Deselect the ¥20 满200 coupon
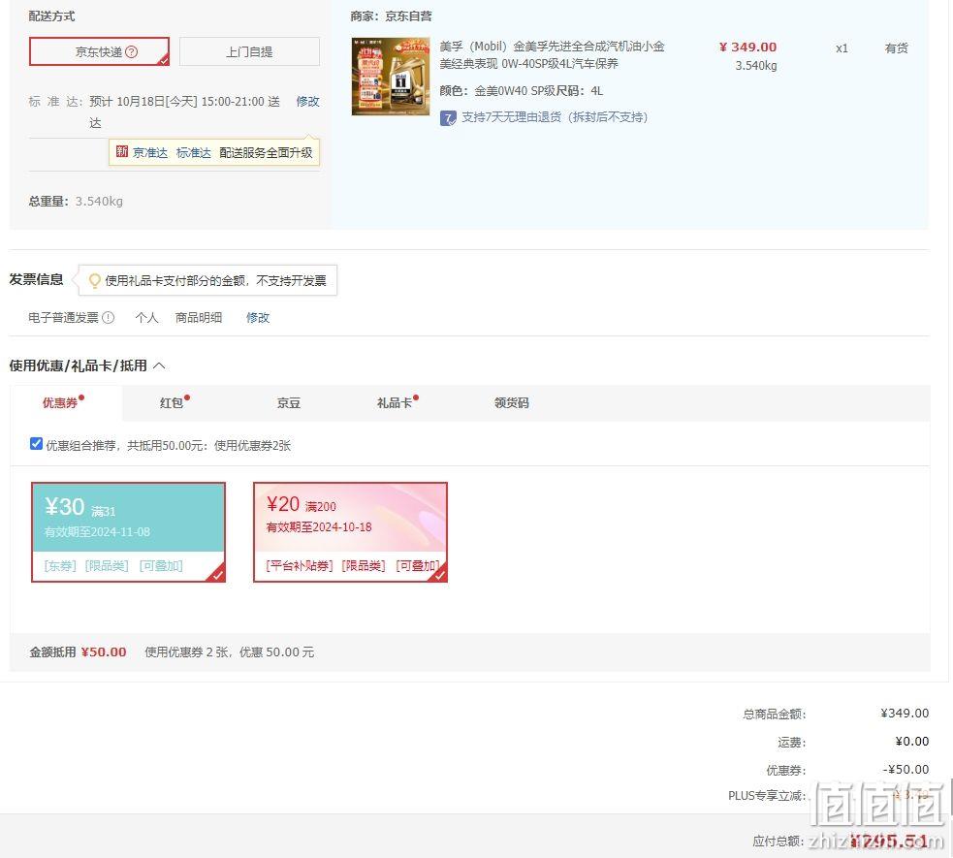Image resolution: width=953 pixels, height=858 pixels. click(351, 532)
